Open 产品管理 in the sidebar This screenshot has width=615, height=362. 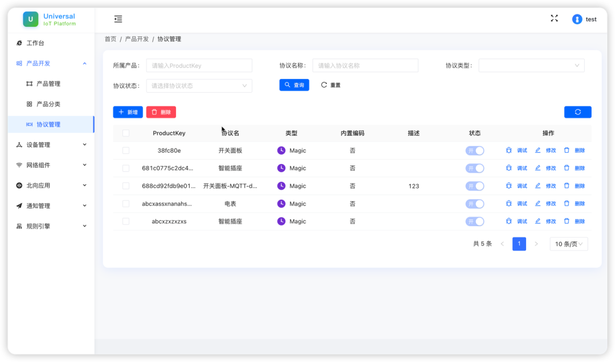tap(48, 84)
